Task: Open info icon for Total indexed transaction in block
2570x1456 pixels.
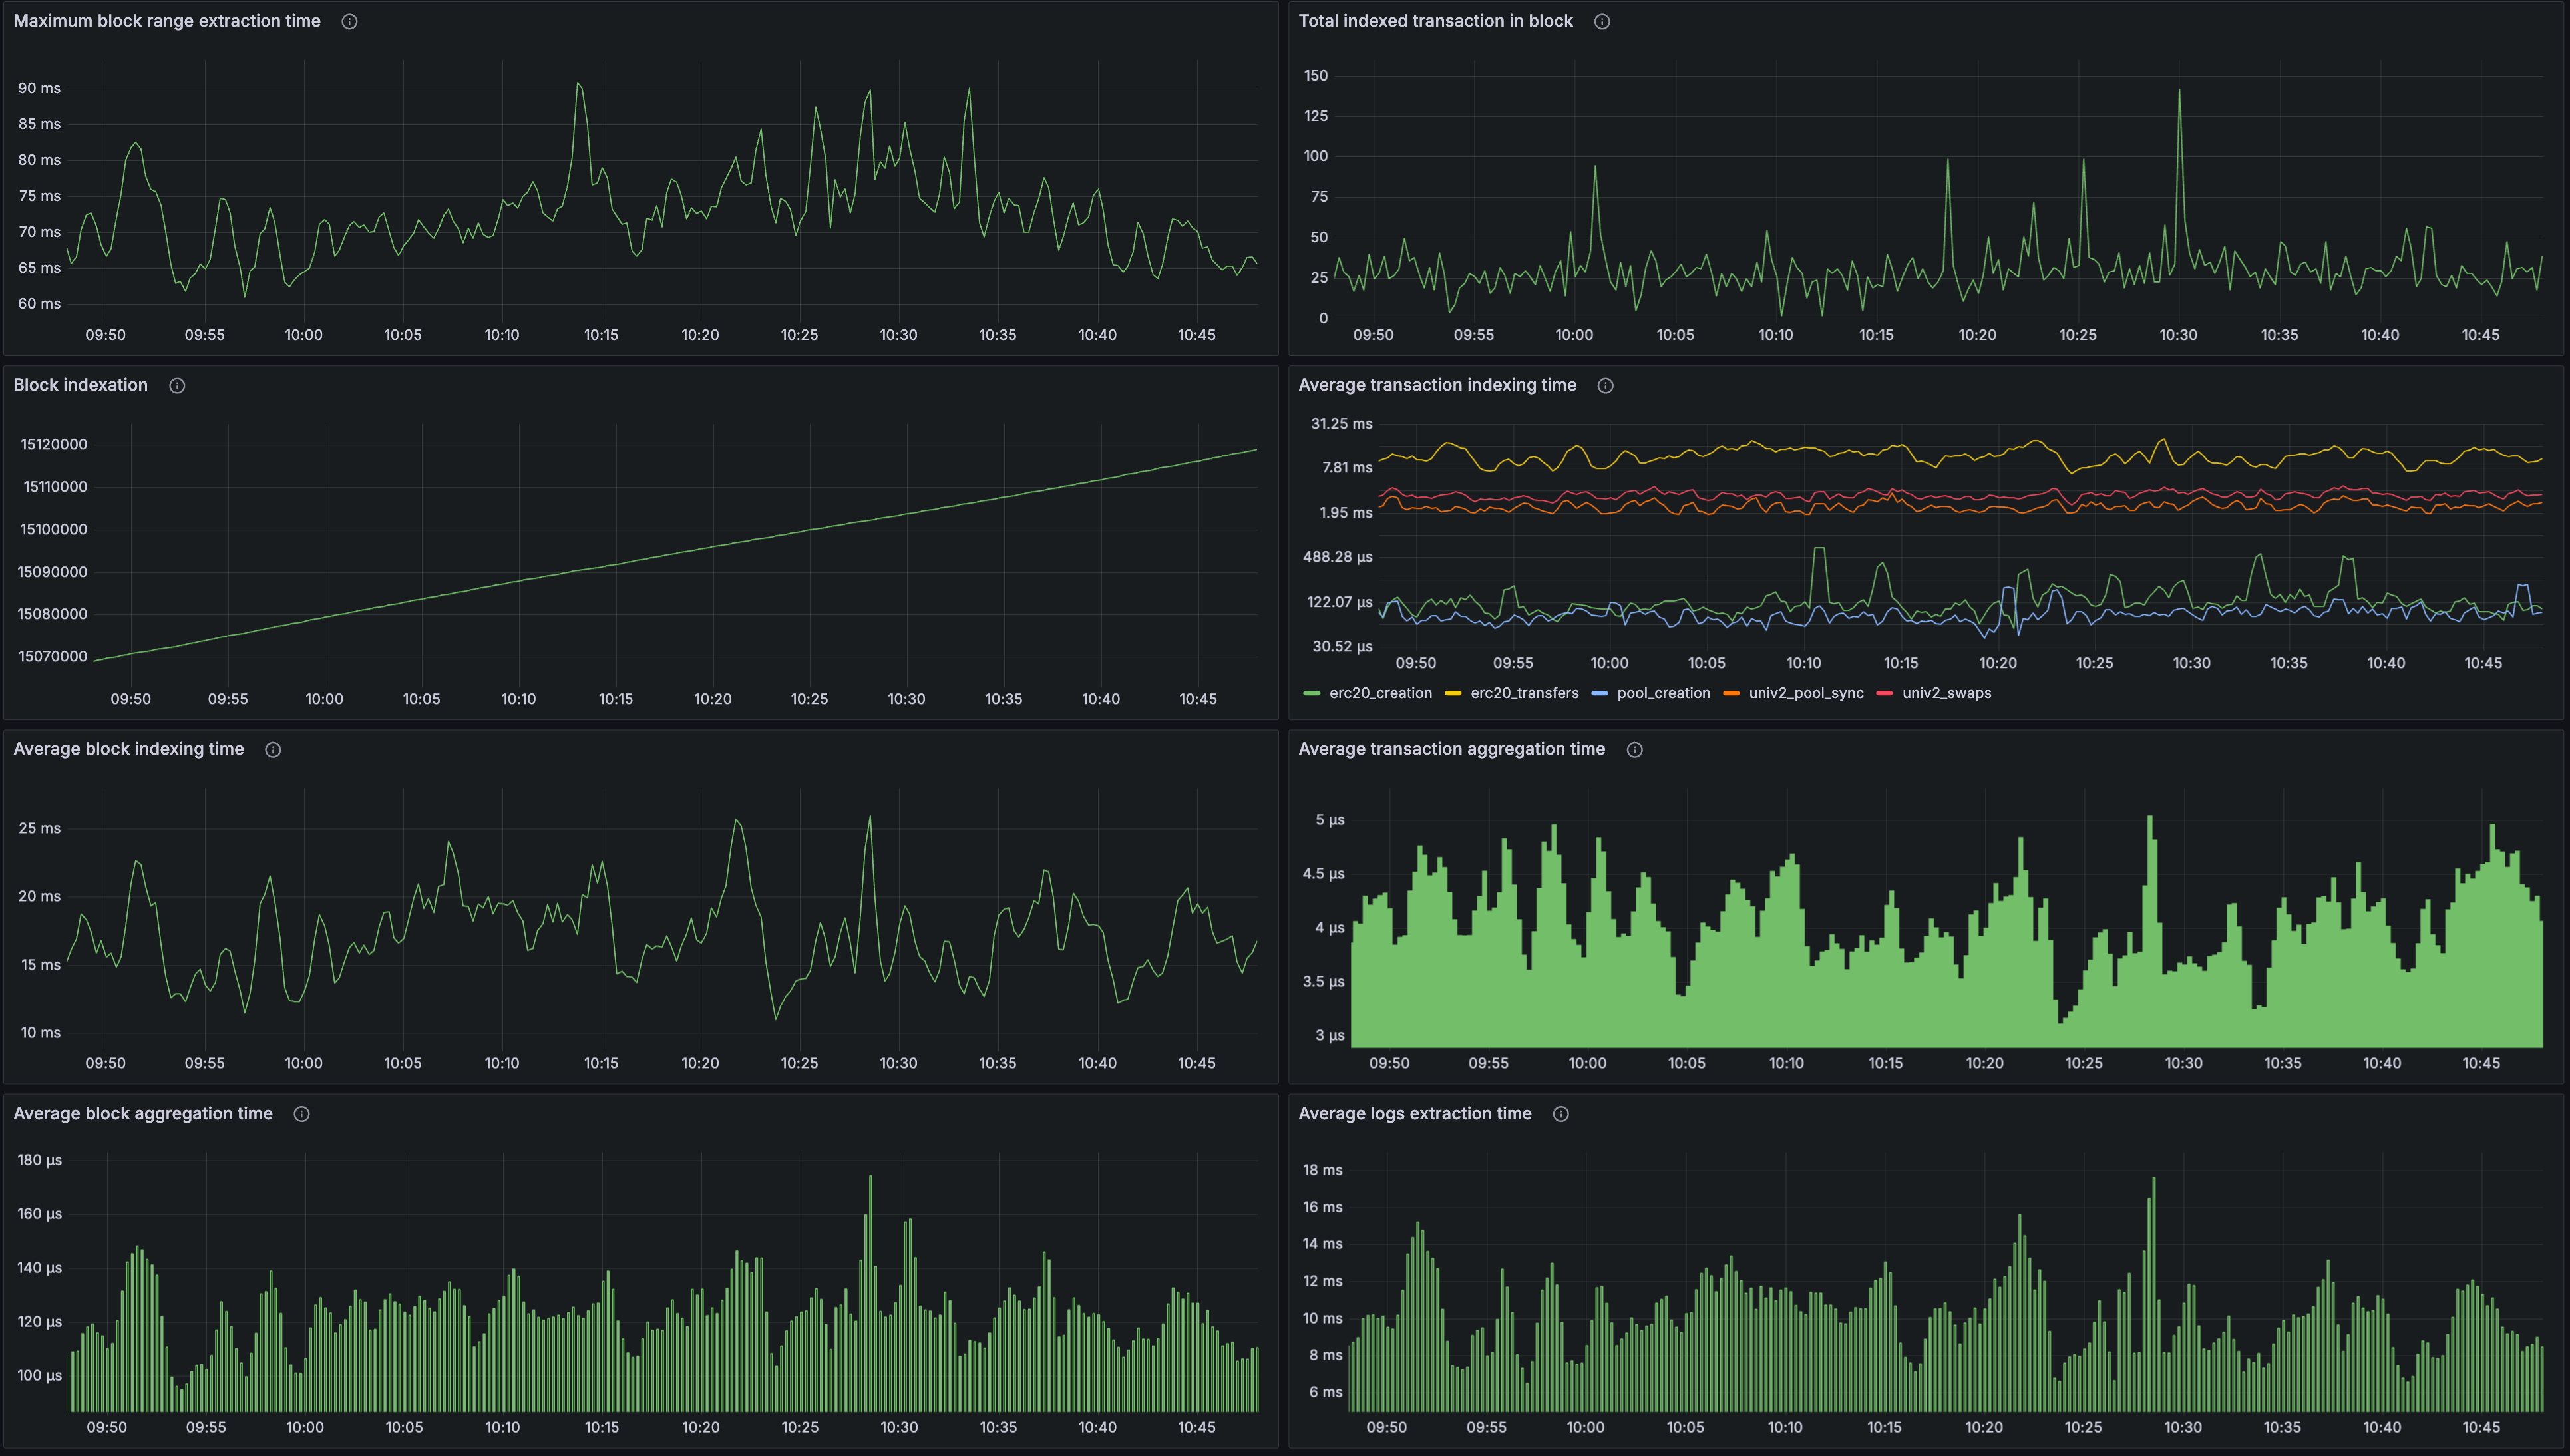Action: coord(1602,21)
